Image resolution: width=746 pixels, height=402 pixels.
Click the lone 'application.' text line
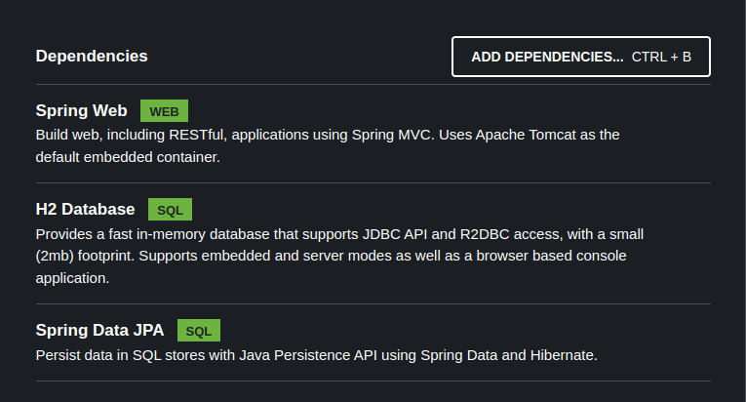(72, 278)
